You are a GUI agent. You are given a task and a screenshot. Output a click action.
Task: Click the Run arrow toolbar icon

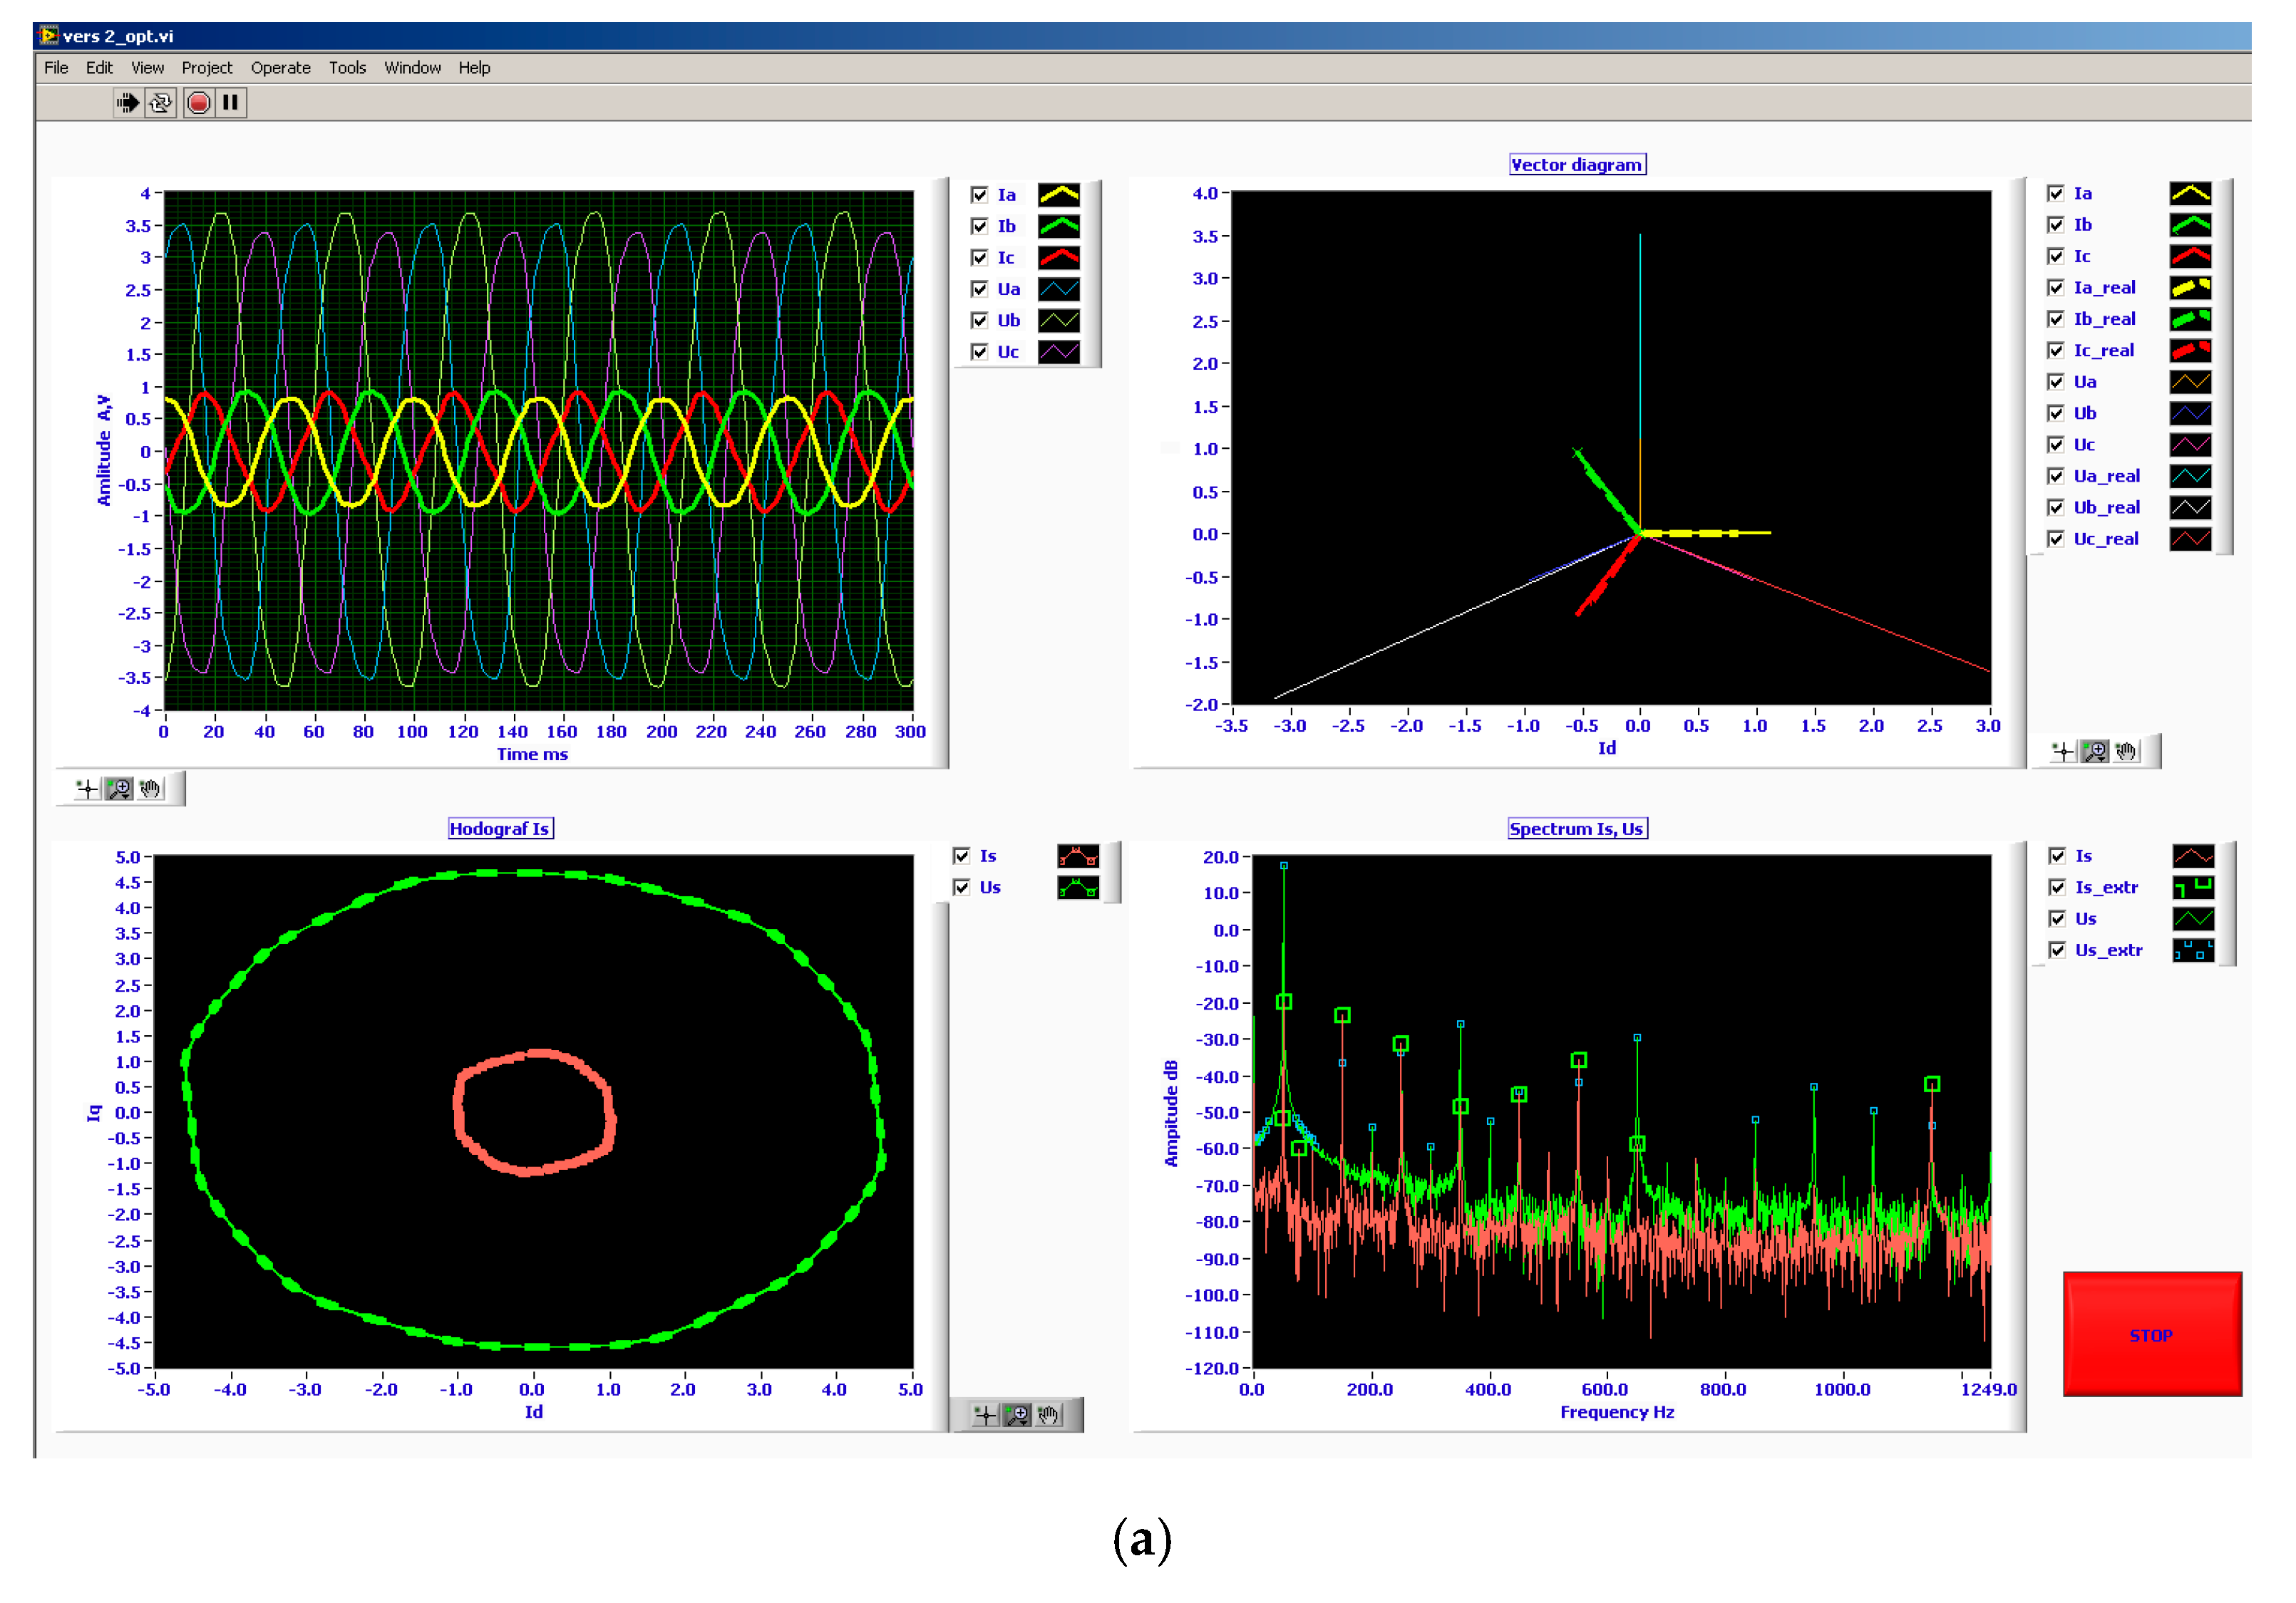(127, 103)
